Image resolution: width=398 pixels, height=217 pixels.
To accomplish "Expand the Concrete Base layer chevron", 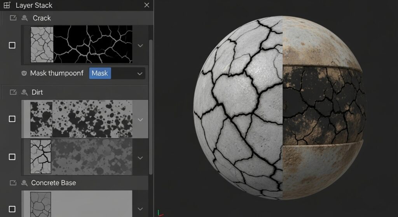I will click(x=140, y=209).
